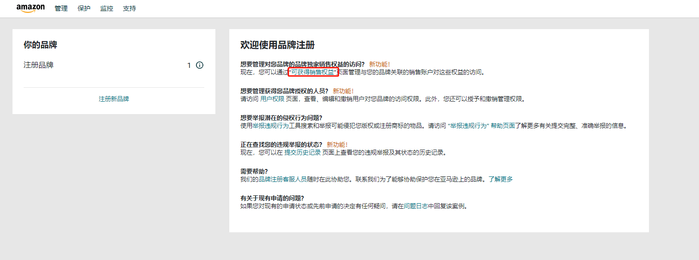Open the "举报违规行为" 帮助页面 link
The image size is (699, 260).
482,126
